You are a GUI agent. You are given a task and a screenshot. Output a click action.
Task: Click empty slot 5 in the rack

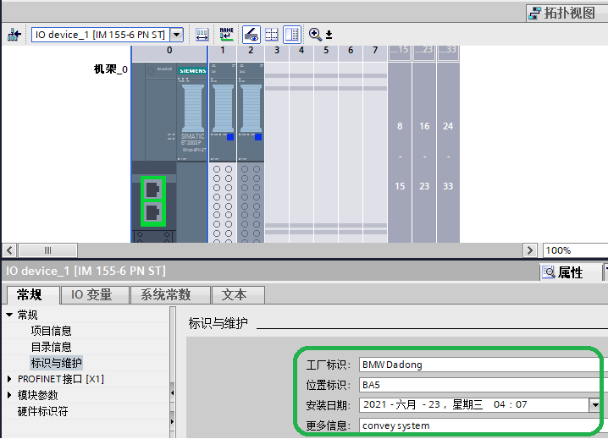[326, 152]
